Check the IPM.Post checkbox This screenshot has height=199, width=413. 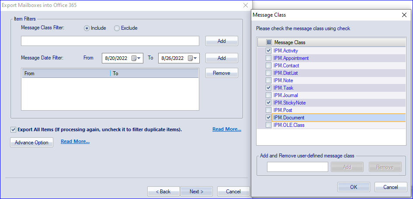coord(268,110)
